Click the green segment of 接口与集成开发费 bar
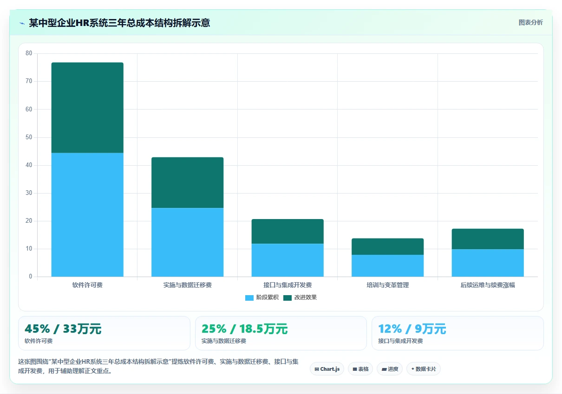Image resolution: width=562 pixels, height=394 pixels. (x=288, y=232)
